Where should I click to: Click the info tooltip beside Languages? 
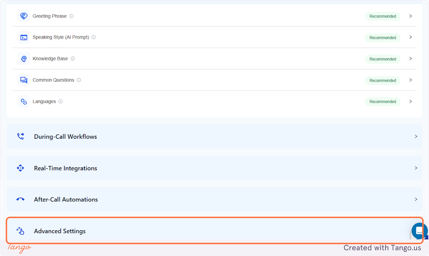point(61,101)
